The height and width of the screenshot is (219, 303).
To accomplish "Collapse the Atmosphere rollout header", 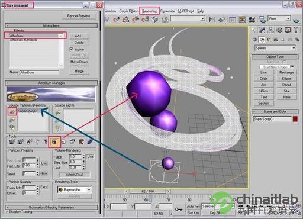I will pyautogui.click(x=51, y=25).
